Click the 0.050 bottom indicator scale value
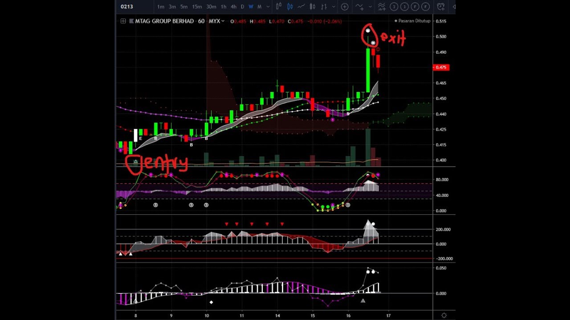570x320 pixels. point(441,268)
